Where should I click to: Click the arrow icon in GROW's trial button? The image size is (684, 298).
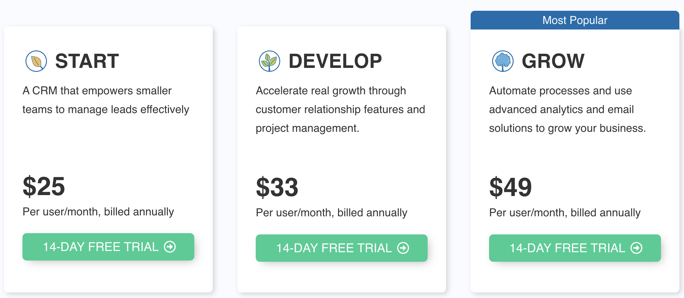pyautogui.click(x=637, y=248)
